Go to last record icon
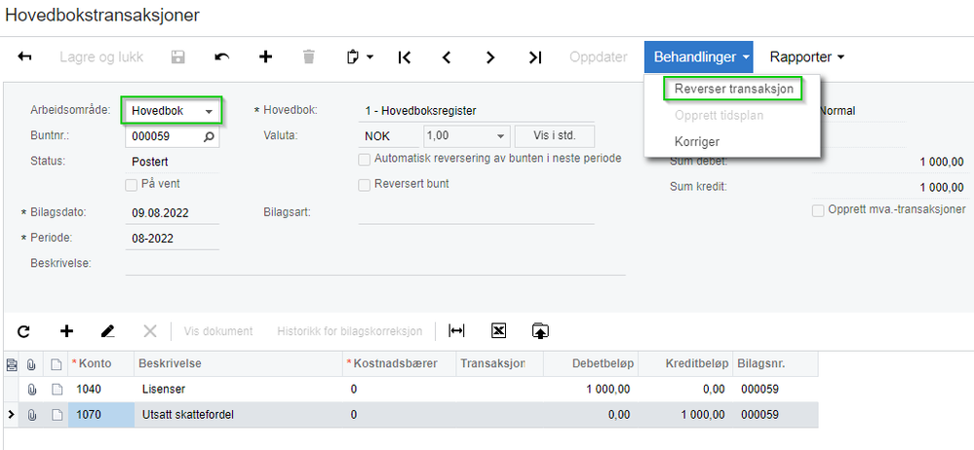Viewport: 974px width, 450px height. pyautogui.click(x=535, y=57)
